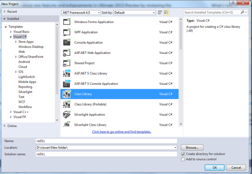The width and height of the screenshot is (252, 174).
Task: Expand the Recent section
Action: [5, 12]
